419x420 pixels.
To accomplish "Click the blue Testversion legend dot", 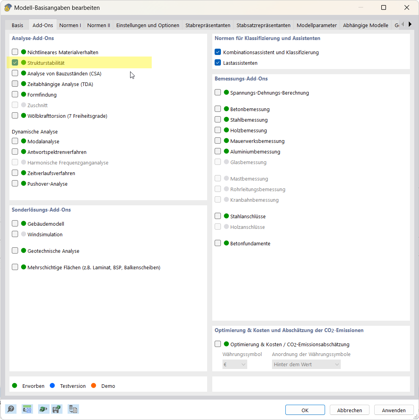I will 52,385.
